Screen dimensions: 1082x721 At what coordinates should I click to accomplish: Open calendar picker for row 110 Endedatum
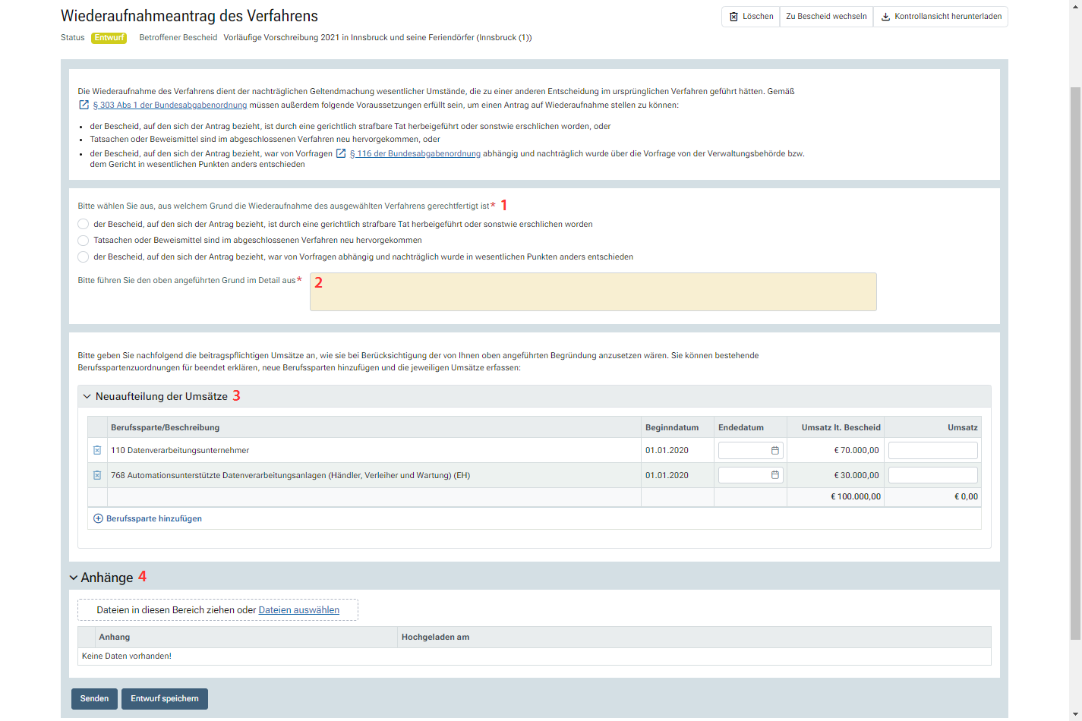pos(775,451)
